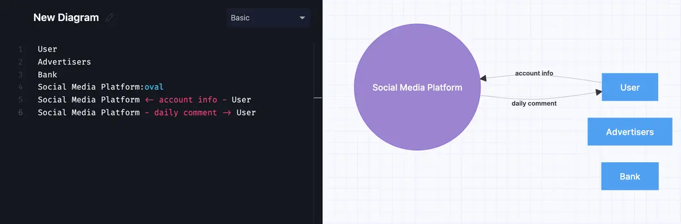Click the pencil icon to rename New Diagram
The image size is (681, 224).
tap(110, 18)
